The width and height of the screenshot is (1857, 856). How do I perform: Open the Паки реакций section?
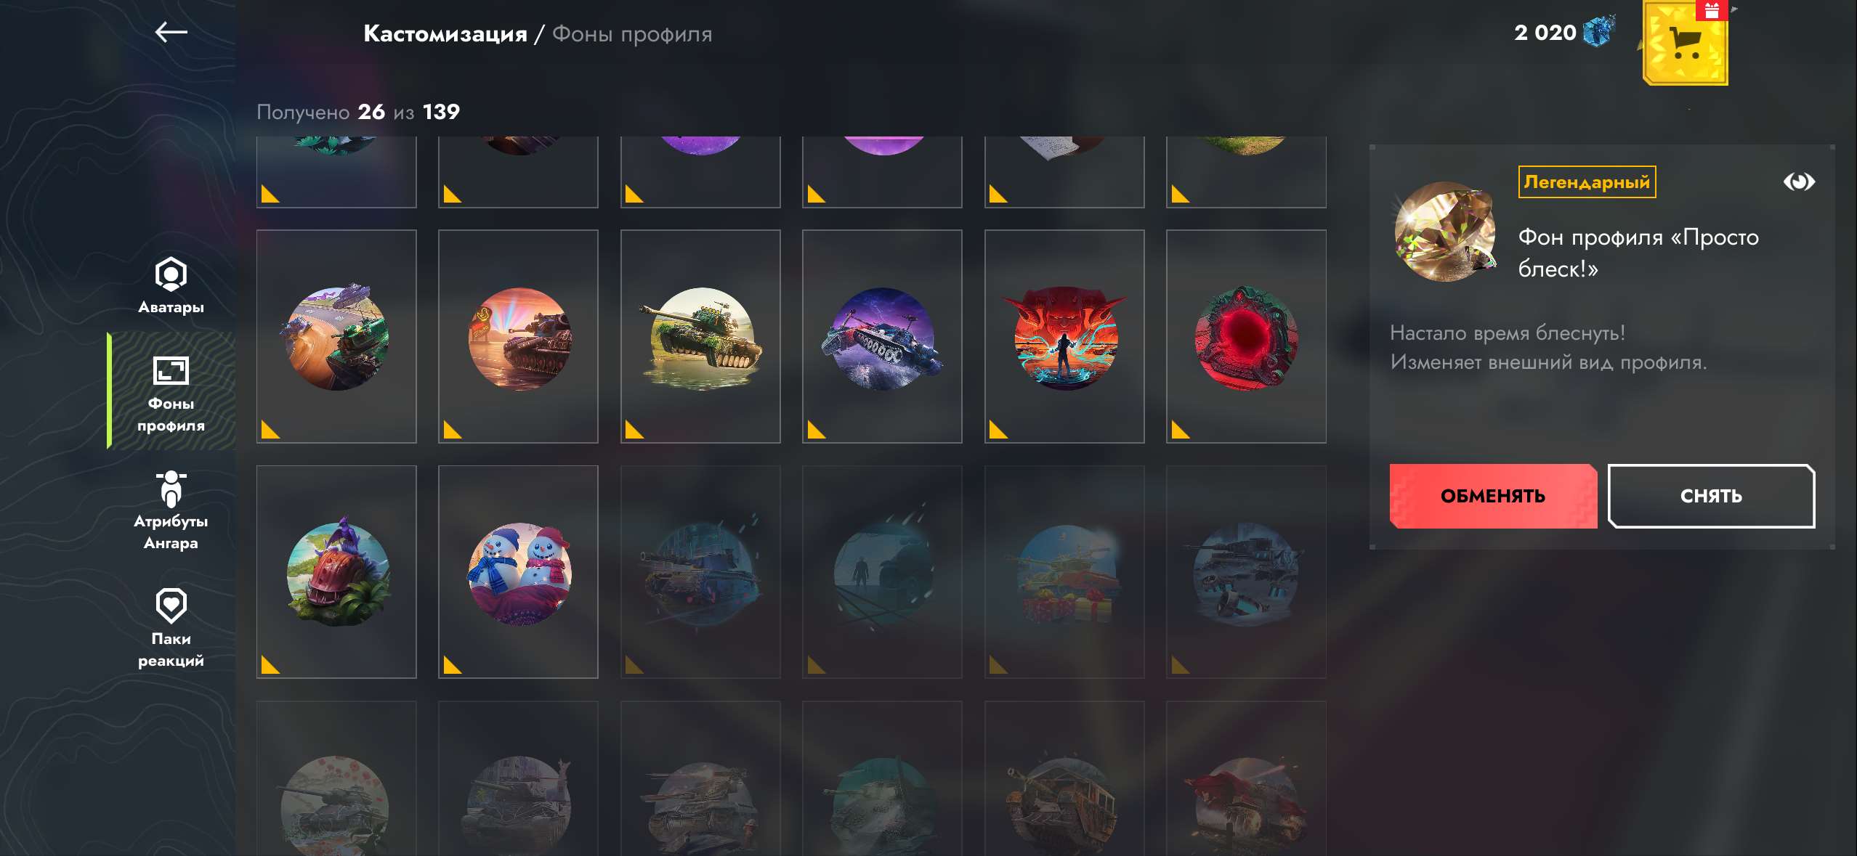click(171, 628)
